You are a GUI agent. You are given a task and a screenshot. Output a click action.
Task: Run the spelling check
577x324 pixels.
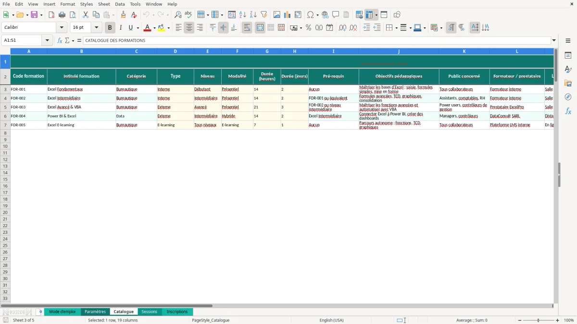(188, 15)
